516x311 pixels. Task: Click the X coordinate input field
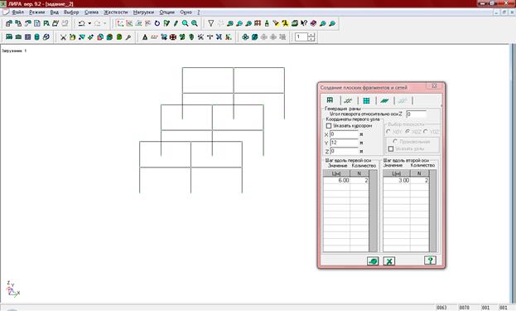pos(344,134)
